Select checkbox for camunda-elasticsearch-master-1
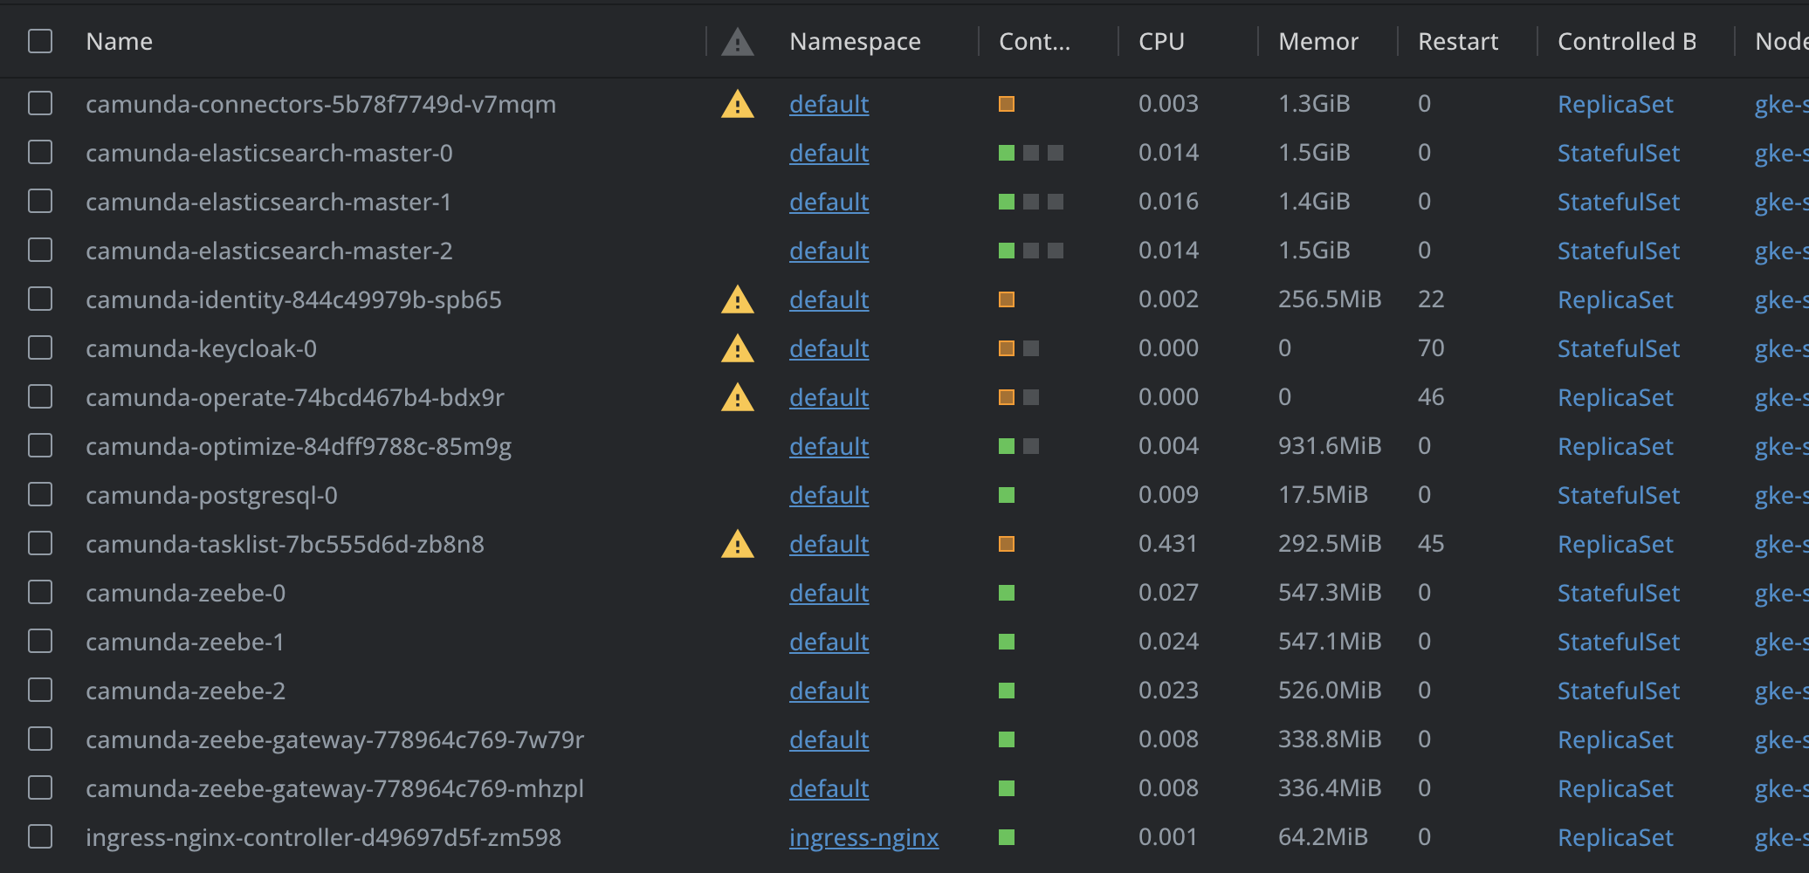Screen dimensions: 1809x873 (40, 202)
